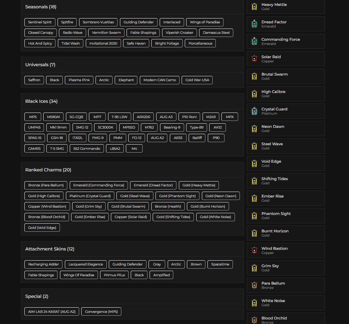Click the Universals (7) section heading

(x=40, y=65)
